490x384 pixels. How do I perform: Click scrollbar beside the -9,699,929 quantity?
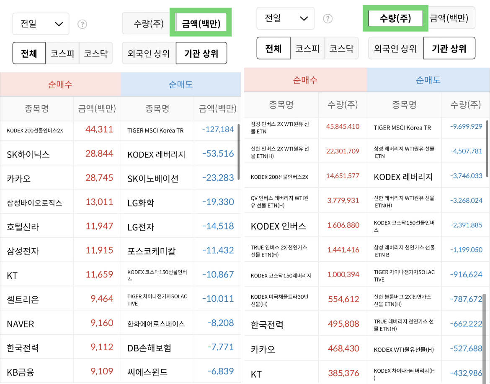487,149
